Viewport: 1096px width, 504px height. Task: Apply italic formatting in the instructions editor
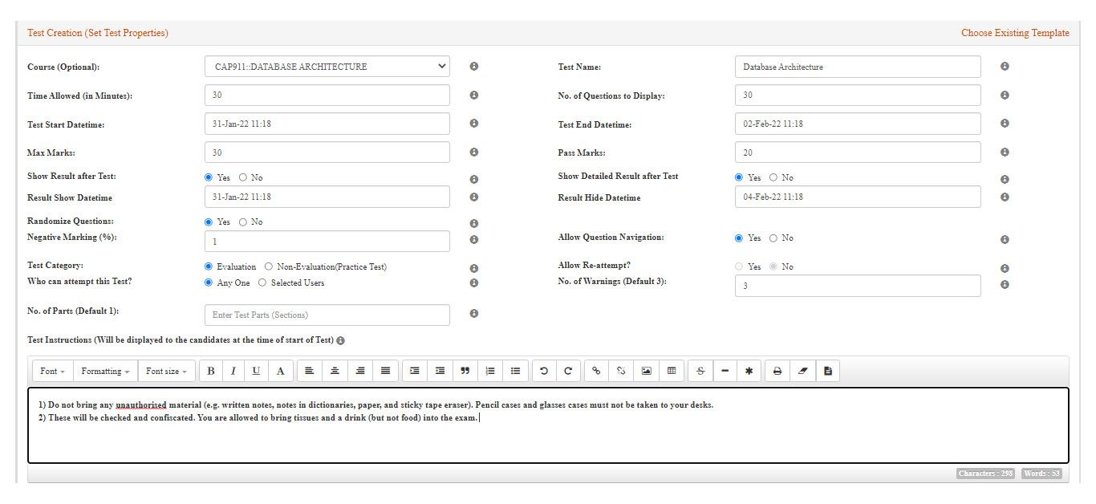coord(233,372)
